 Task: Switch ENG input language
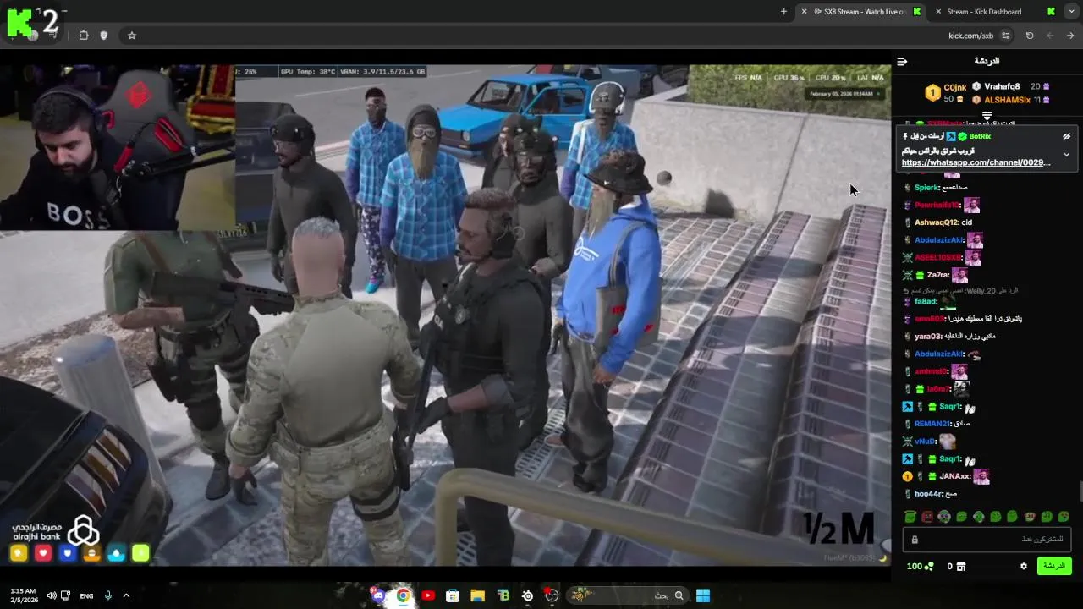pyautogui.click(x=86, y=595)
